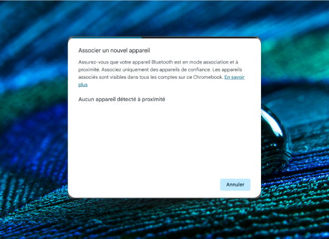Click the scanning progress bar atop dialog
This screenshot has height=239, width=329.
click(164, 37)
